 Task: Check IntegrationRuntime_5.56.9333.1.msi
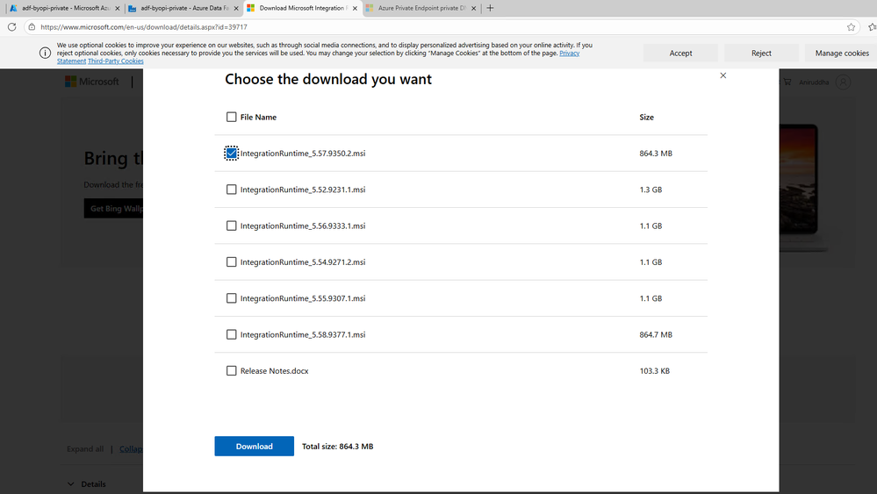(231, 226)
